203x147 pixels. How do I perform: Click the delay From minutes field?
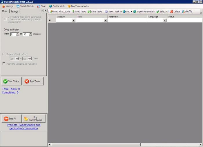(x=13, y=34)
